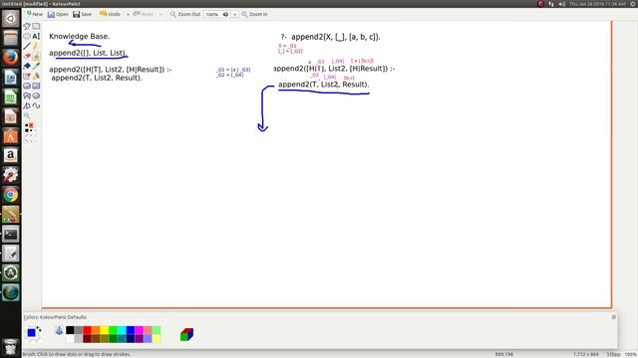Swap foreground and background colors
The image size is (638, 358).
coord(39,328)
